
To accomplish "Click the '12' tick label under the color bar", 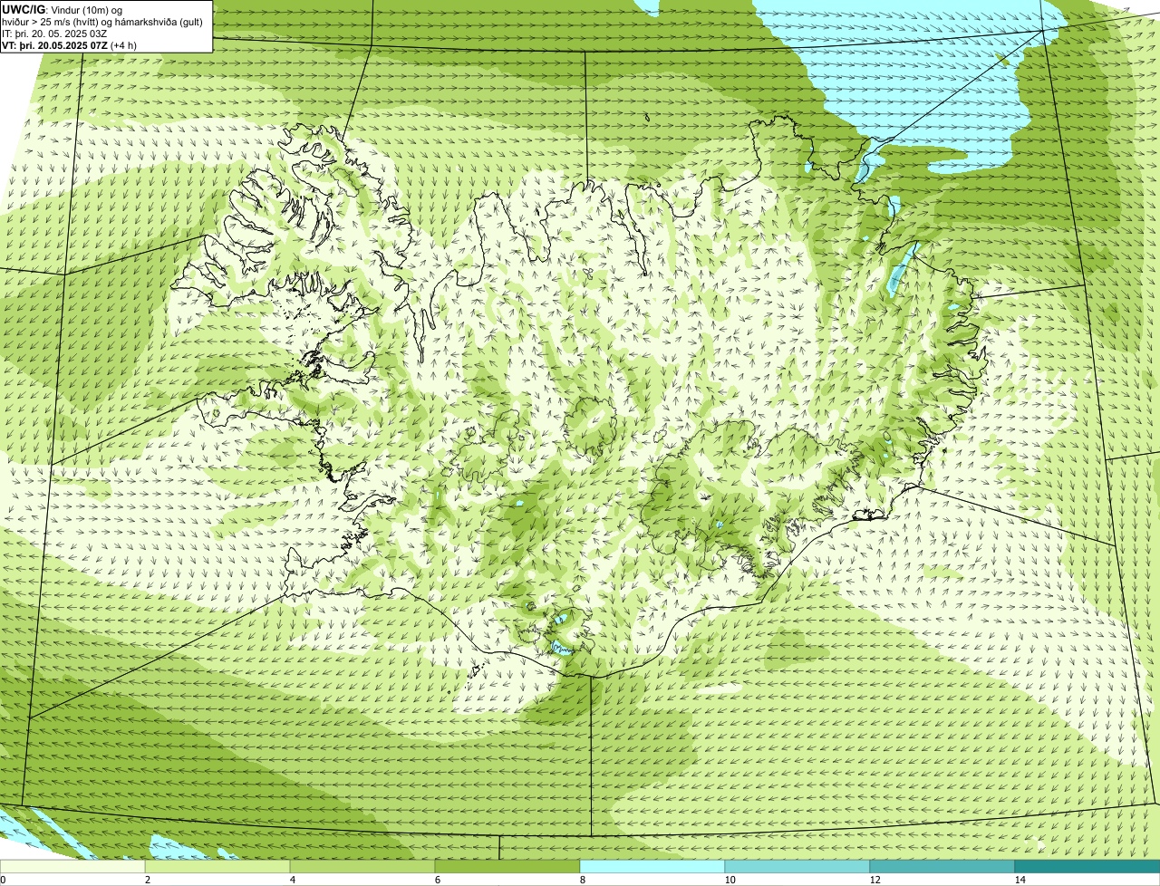I will pos(875,880).
